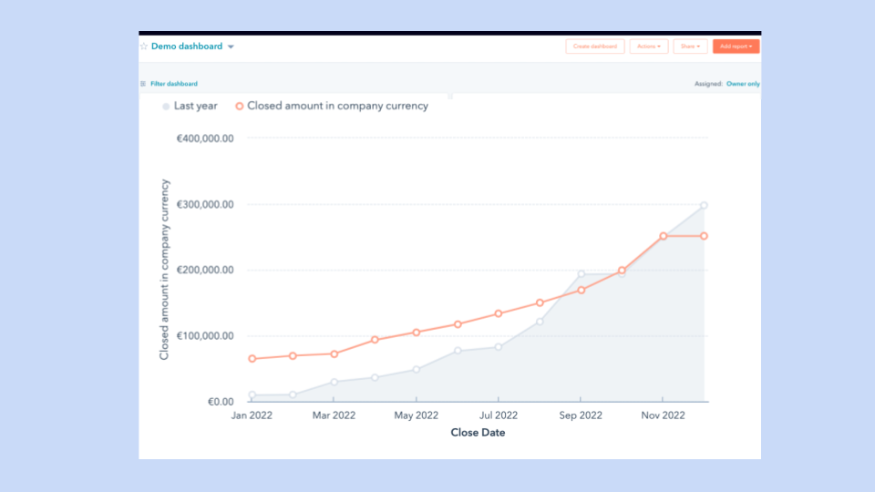
Task: Click the Owner only assignment link
Action: 743,84
